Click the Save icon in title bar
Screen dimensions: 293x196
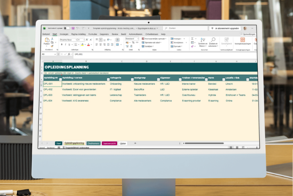73,28
